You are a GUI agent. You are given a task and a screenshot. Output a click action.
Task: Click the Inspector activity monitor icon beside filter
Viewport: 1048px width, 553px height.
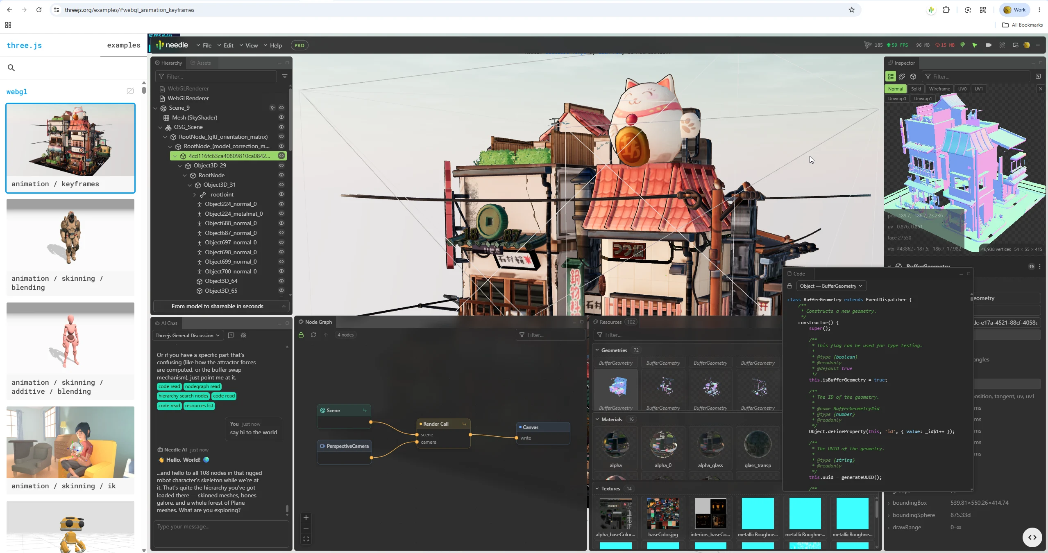click(1038, 76)
